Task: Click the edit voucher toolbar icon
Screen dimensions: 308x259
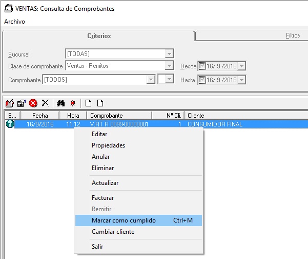Action: click(x=9, y=103)
